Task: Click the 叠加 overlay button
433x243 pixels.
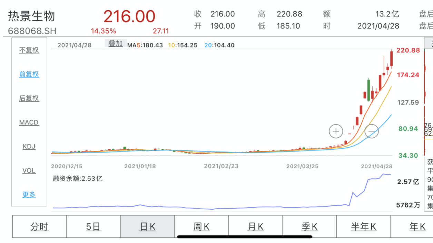Action: click(116, 43)
